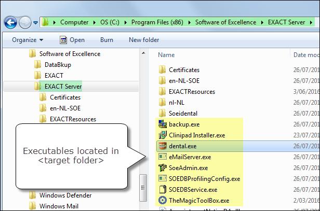Click the date 23/07/201 of Clinipad Installer.exe

pyautogui.click(x=306, y=135)
